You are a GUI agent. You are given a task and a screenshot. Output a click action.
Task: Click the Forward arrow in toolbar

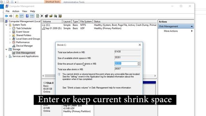pyautogui.click(x=11, y=16)
